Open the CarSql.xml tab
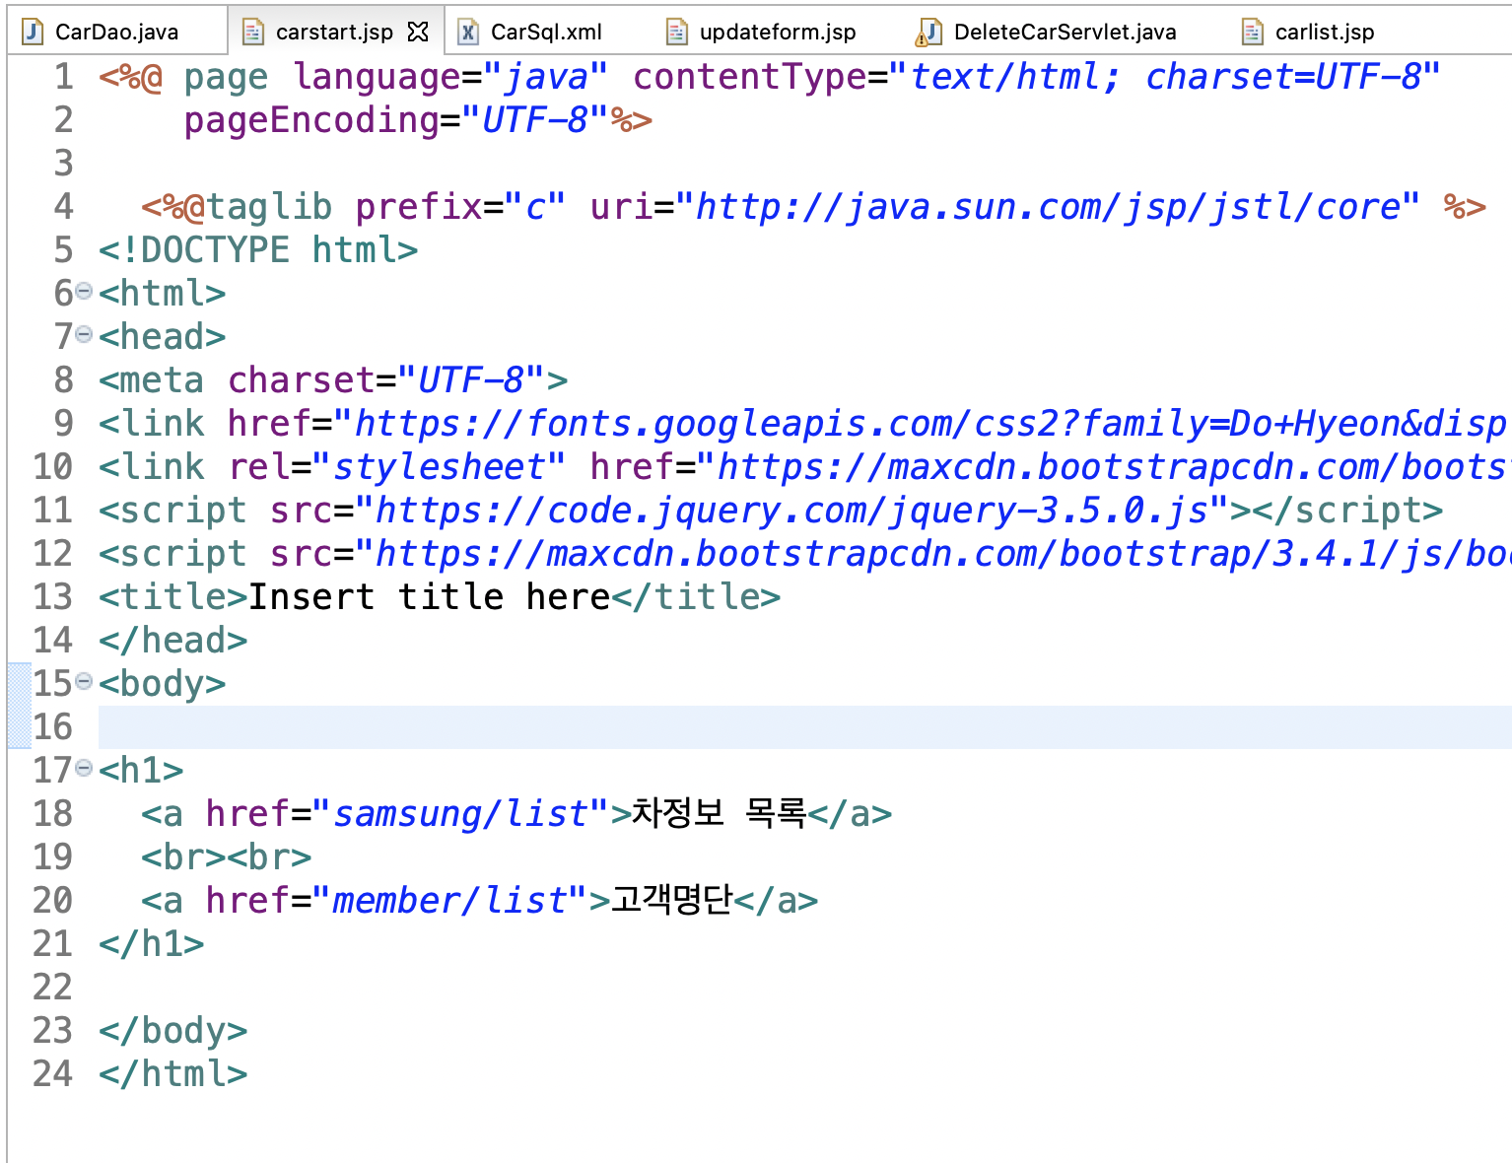The height and width of the screenshot is (1163, 1512). coord(546,32)
